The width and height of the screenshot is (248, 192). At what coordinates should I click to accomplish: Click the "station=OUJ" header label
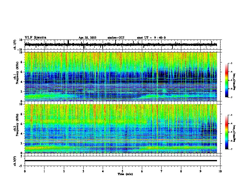tap(116, 38)
